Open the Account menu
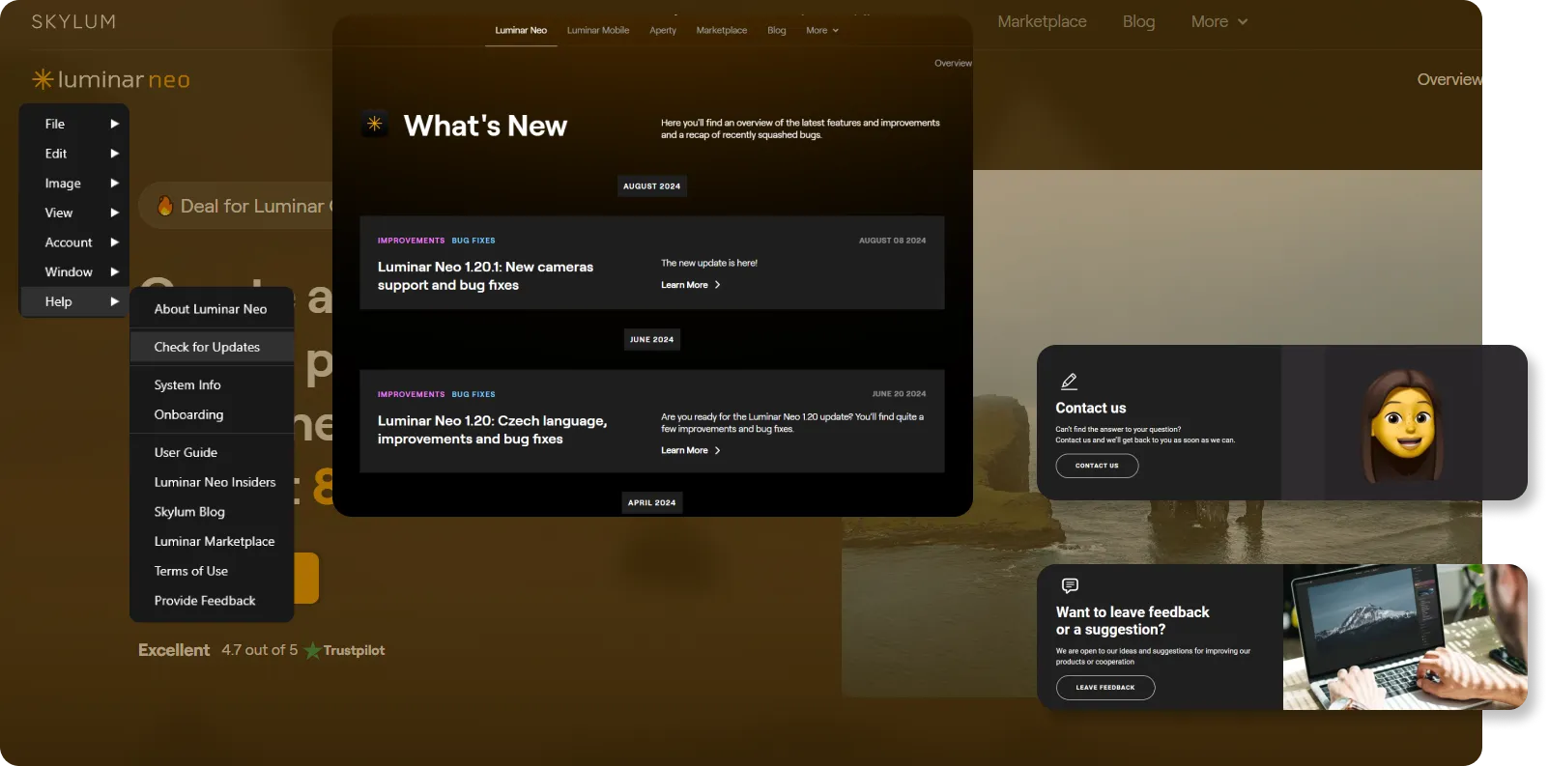1549x766 pixels. click(x=74, y=242)
